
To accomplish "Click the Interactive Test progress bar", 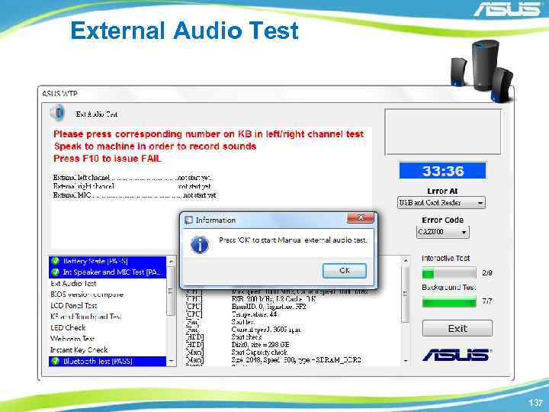I will coord(449,273).
